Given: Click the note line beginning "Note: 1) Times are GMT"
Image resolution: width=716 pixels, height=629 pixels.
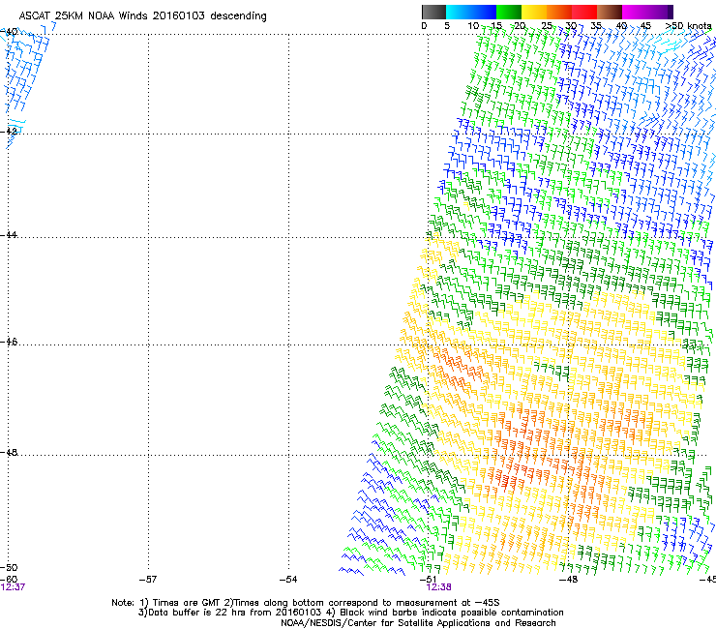Looking at the screenshot, I should point(306,603).
